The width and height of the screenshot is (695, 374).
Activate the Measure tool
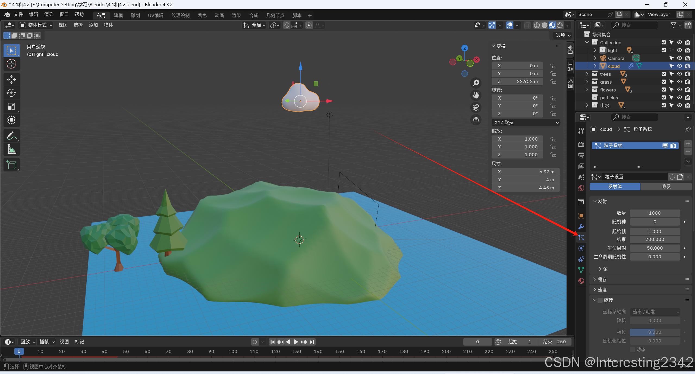[x=11, y=149]
